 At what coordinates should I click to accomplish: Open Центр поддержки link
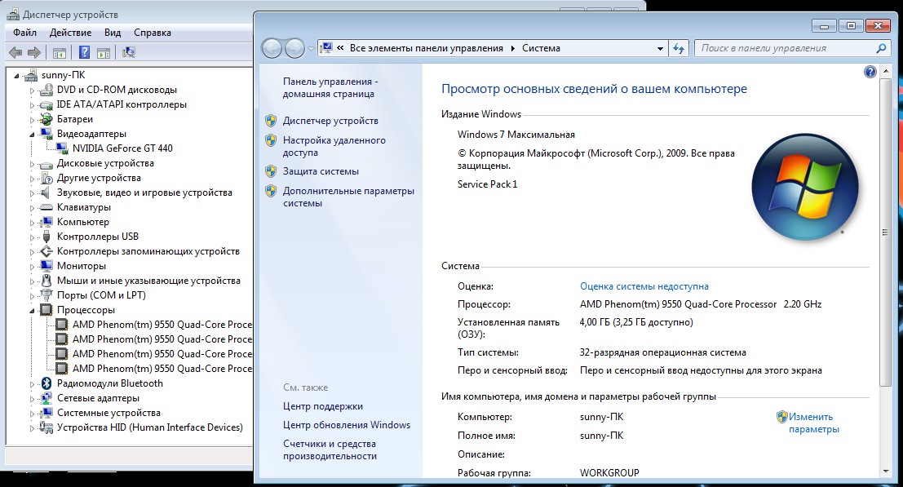pyautogui.click(x=323, y=406)
